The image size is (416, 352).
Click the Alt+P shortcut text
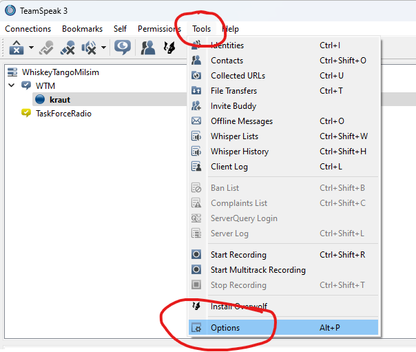[x=329, y=328]
